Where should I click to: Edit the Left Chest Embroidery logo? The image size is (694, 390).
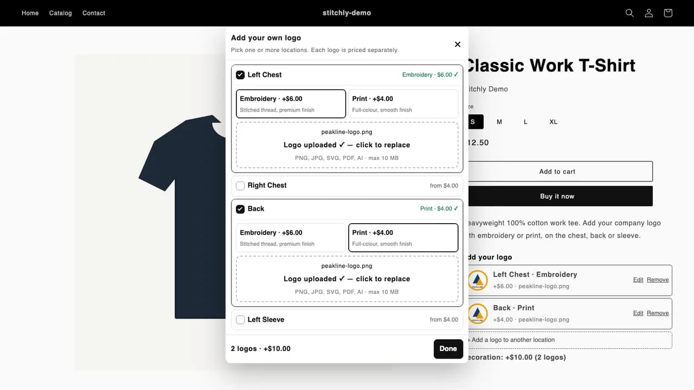click(638, 280)
